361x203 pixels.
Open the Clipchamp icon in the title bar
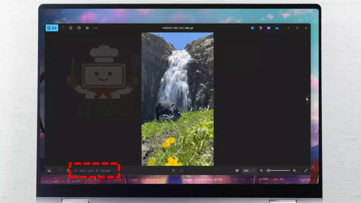tap(269, 28)
